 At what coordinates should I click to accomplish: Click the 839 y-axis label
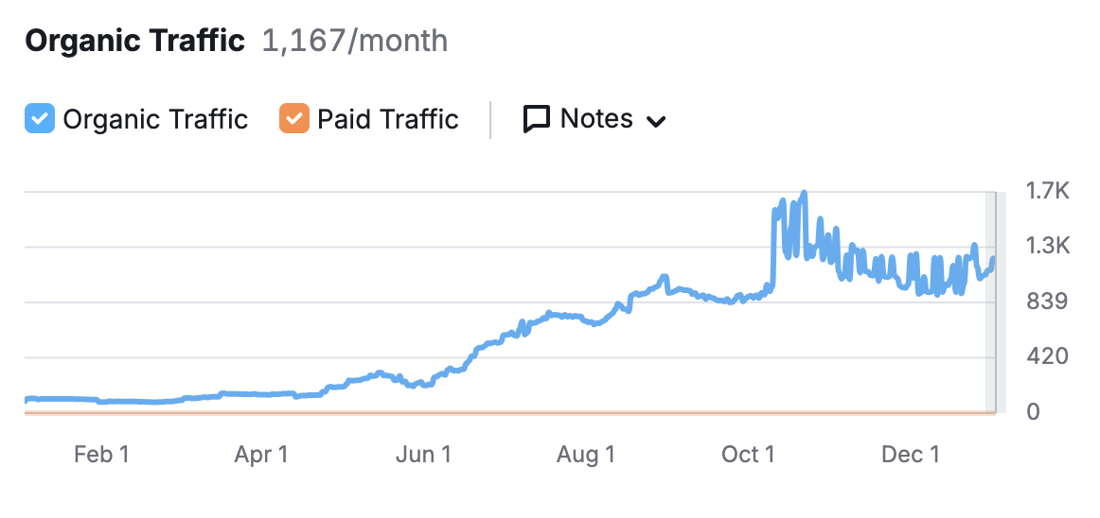click(1045, 302)
